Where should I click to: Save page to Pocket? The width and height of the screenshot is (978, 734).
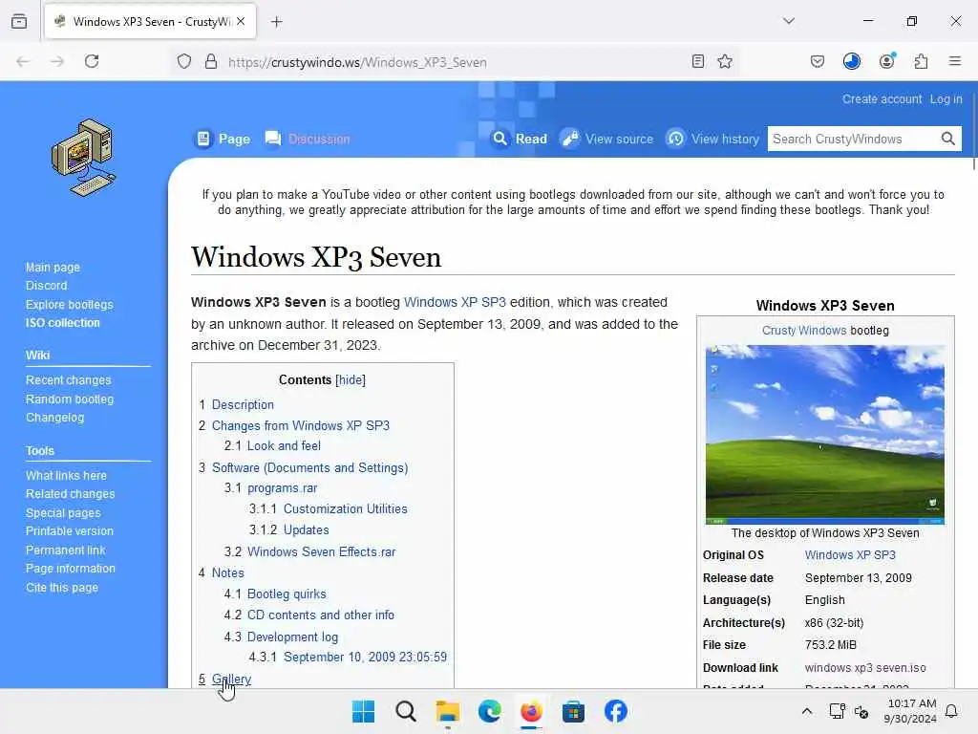click(818, 61)
